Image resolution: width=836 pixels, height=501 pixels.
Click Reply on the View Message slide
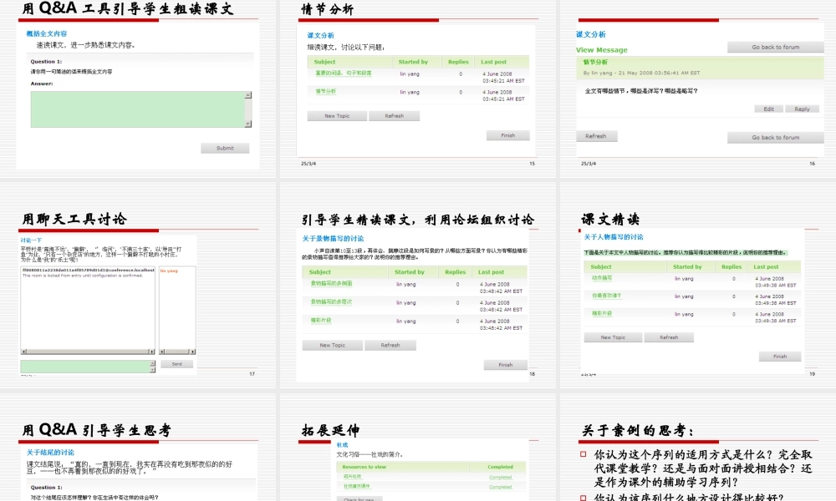pyautogui.click(x=802, y=109)
